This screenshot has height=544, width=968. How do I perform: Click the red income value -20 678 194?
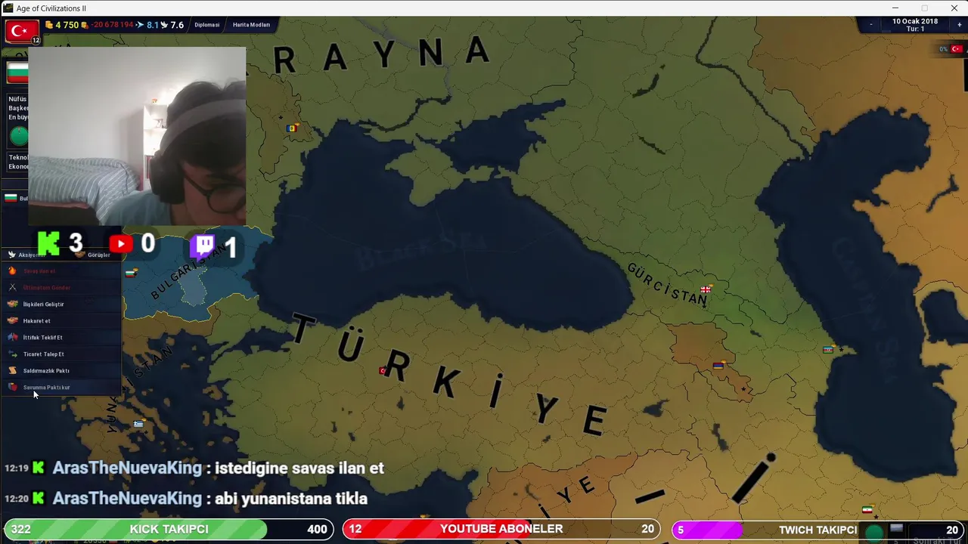tap(113, 25)
